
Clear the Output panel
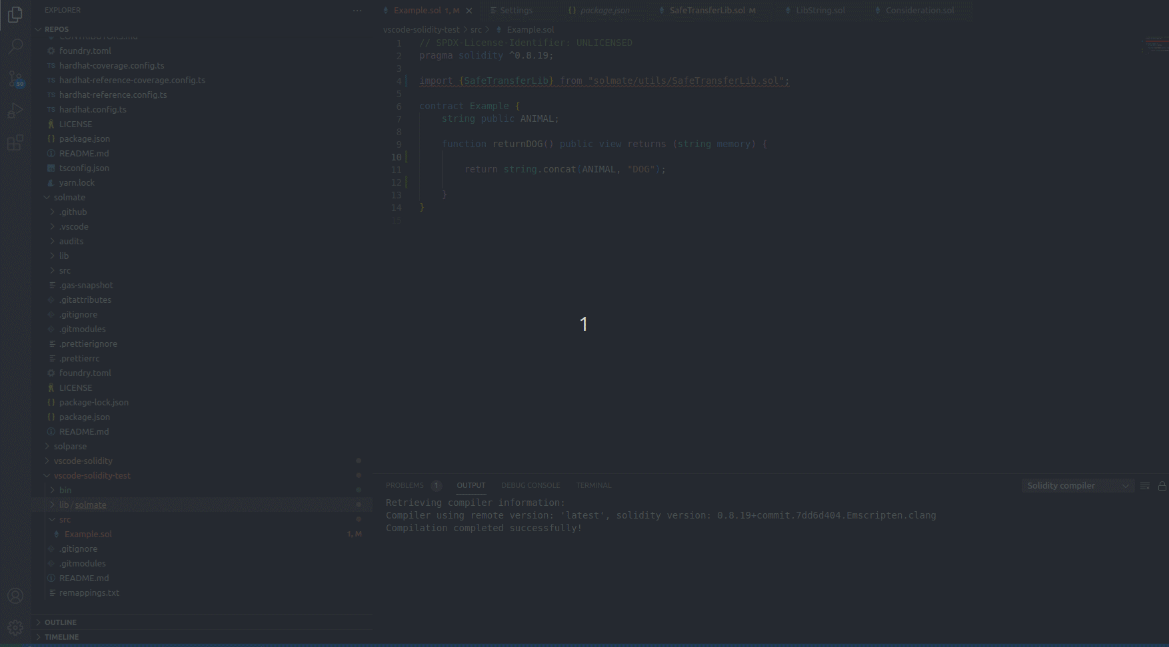(1144, 486)
